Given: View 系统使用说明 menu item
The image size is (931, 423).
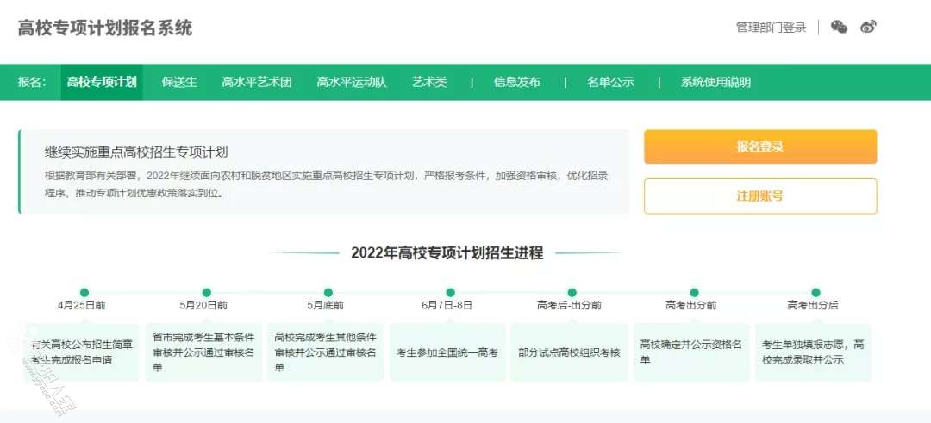Looking at the screenshot, I should 715,82.
